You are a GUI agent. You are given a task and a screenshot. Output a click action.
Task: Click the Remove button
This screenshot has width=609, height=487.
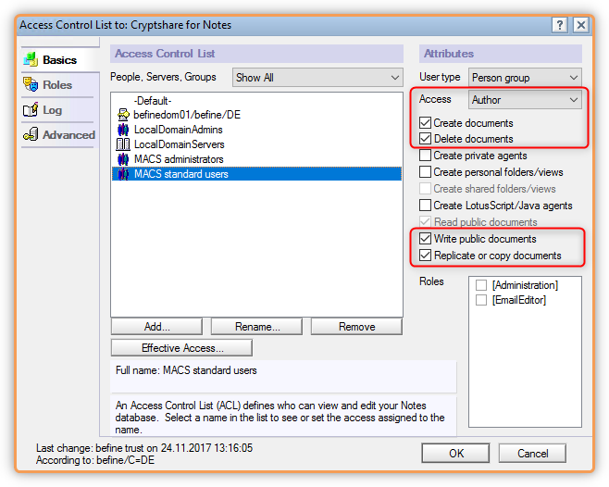point(356,327)
